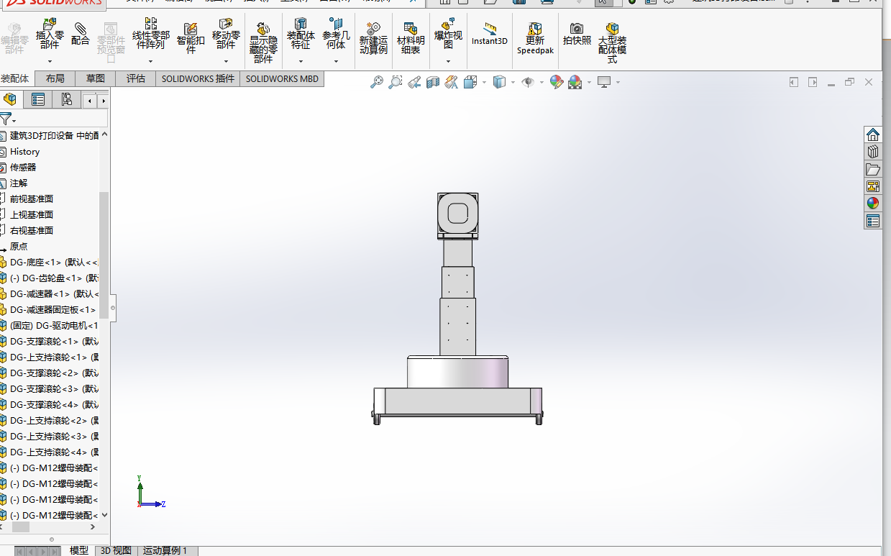
Task: Switch to 3D 视图 bottom tab
Action: [116, 550]
